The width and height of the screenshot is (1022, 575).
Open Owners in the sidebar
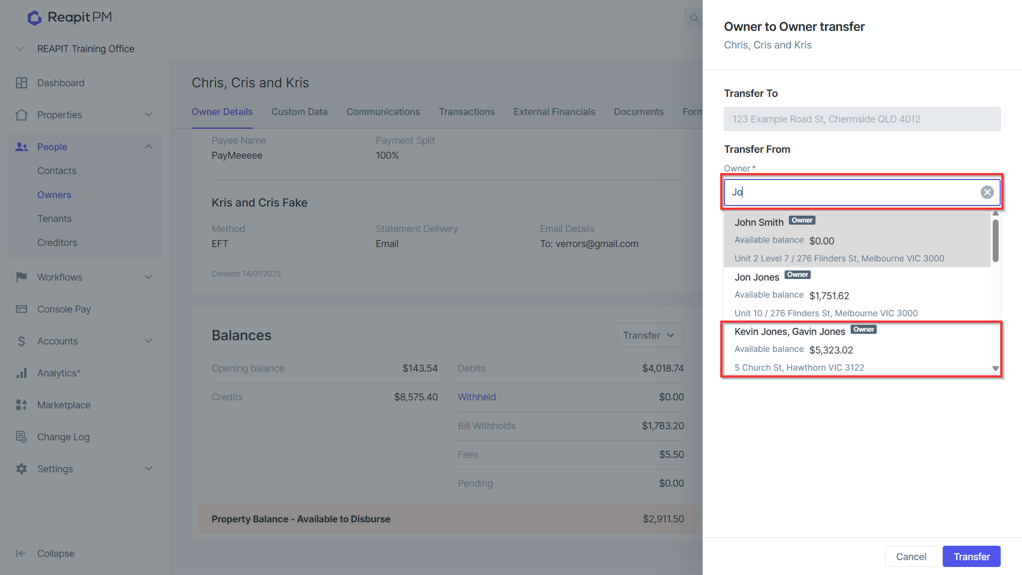point(54,195)
